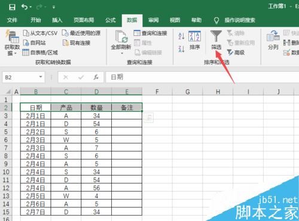Click the 全部刷新 icon
This screenshot has height=221, width=299.
[121, 37]
